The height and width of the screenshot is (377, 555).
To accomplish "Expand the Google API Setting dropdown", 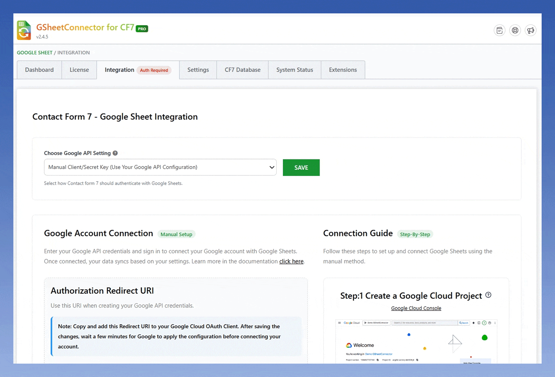I will [x=160, y=167].
